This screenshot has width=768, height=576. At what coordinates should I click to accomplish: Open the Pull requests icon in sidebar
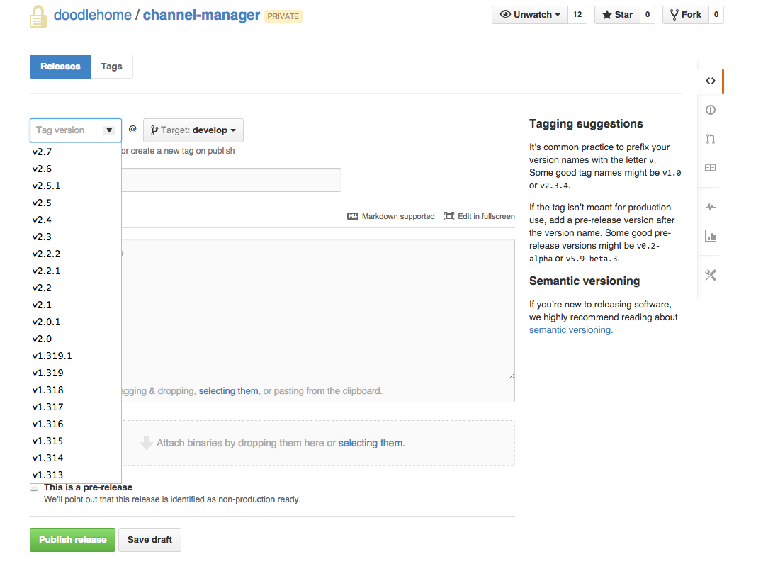(710, 139)
